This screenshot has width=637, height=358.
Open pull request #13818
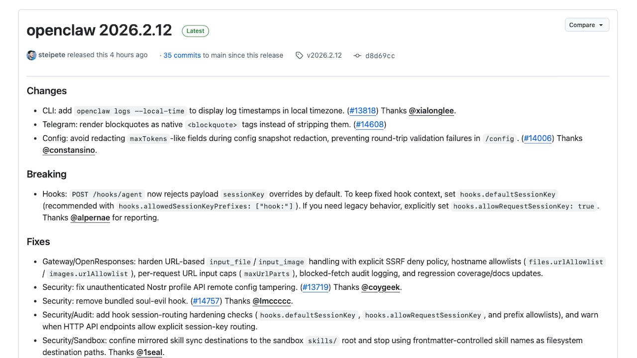point(362,110)
